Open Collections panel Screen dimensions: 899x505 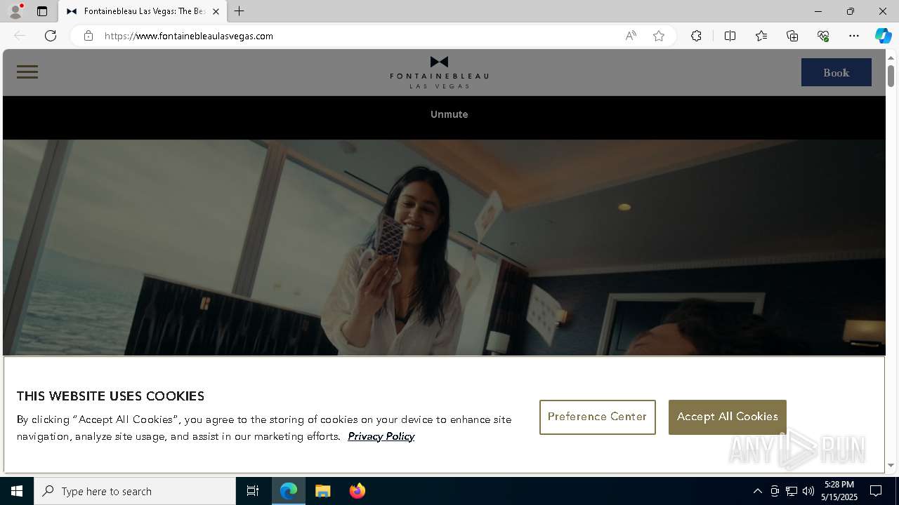792,36
